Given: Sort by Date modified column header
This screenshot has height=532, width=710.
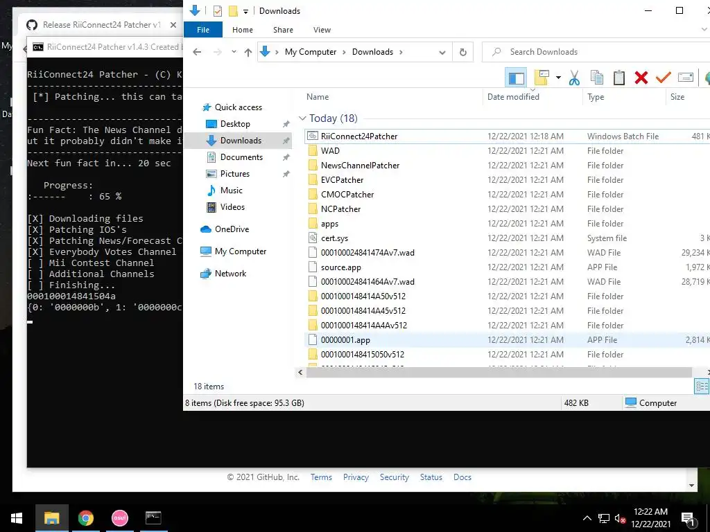Looking at the screenshot, I should [513, 97].
